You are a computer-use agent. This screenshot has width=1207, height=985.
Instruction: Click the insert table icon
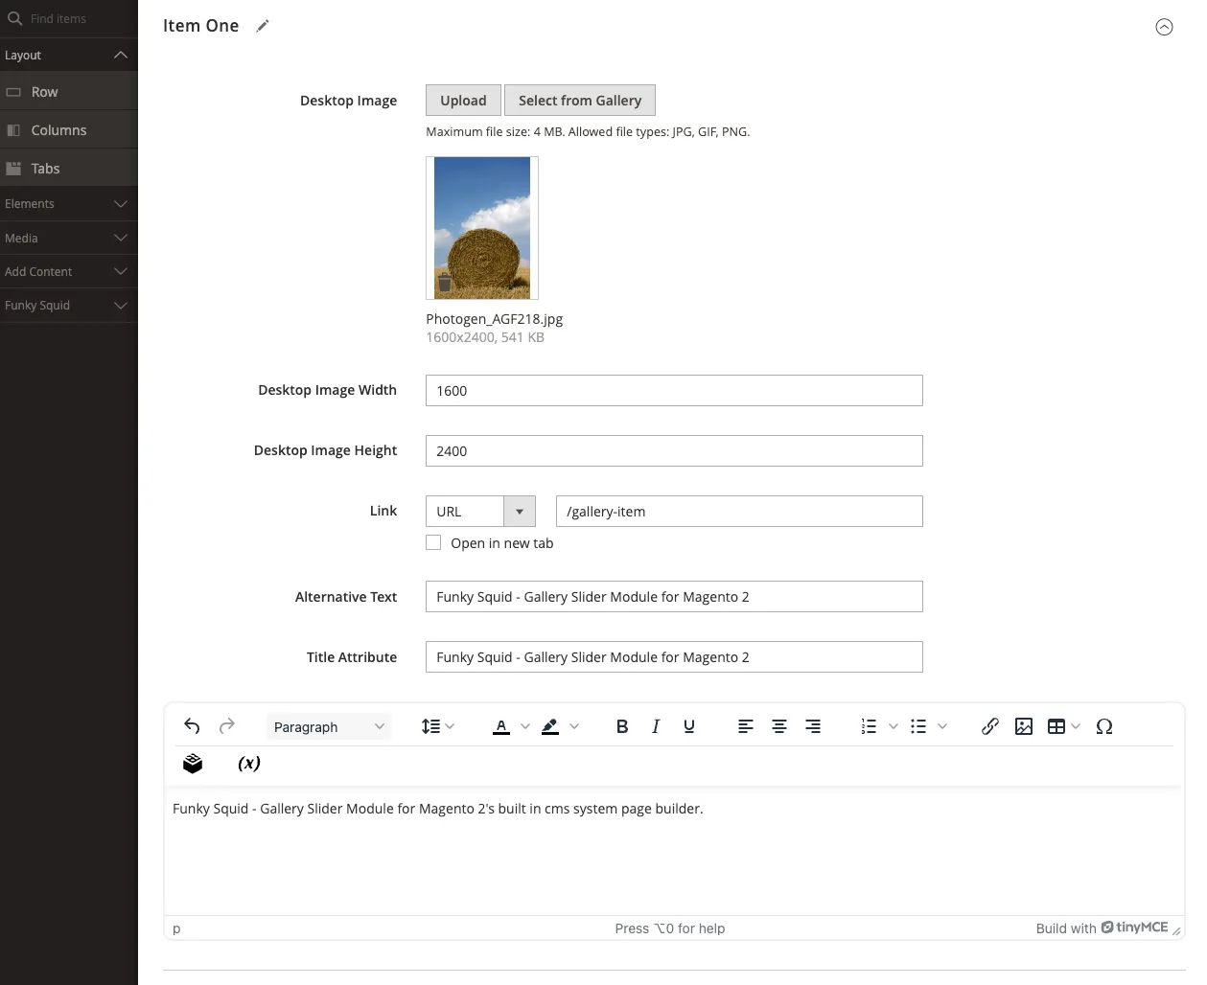[1056, 726]
